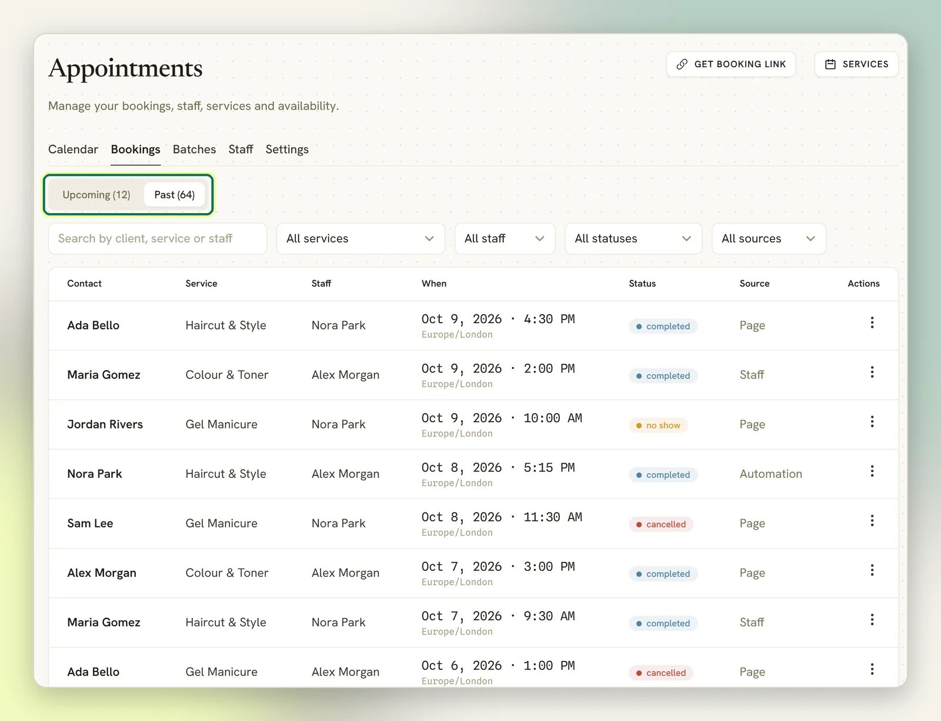Click the Service column header
This screenshot has width=941, height=721.
201,284
